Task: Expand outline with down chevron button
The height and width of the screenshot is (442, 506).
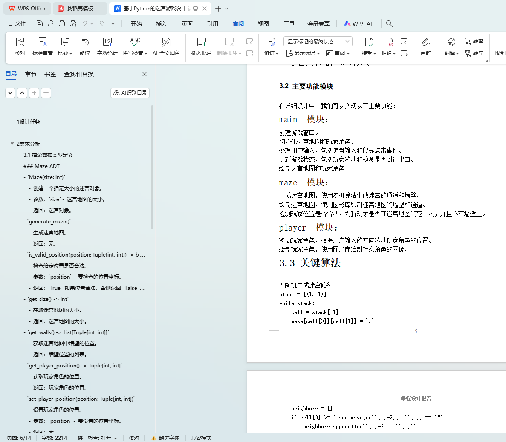Action: pos(10,93)
